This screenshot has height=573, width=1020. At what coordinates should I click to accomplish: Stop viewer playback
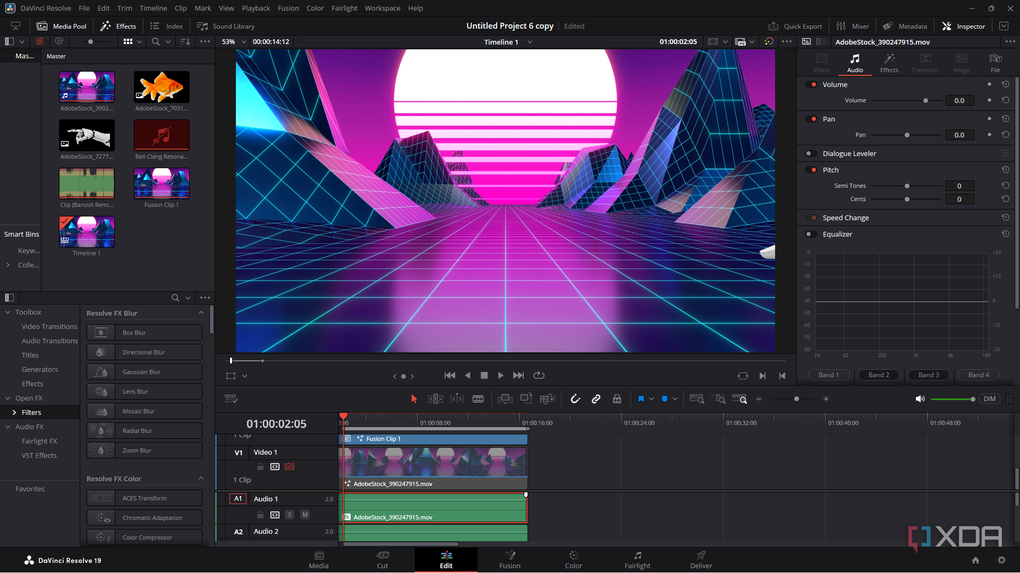[484, 376]
